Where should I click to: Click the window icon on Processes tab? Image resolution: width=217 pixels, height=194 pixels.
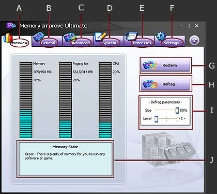[131, 37]
